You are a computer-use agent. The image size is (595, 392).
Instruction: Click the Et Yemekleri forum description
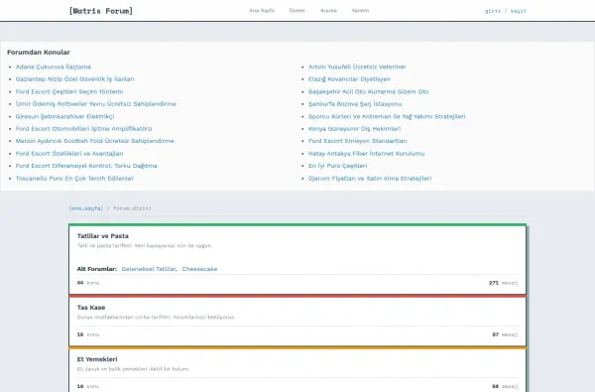point(133,369)
